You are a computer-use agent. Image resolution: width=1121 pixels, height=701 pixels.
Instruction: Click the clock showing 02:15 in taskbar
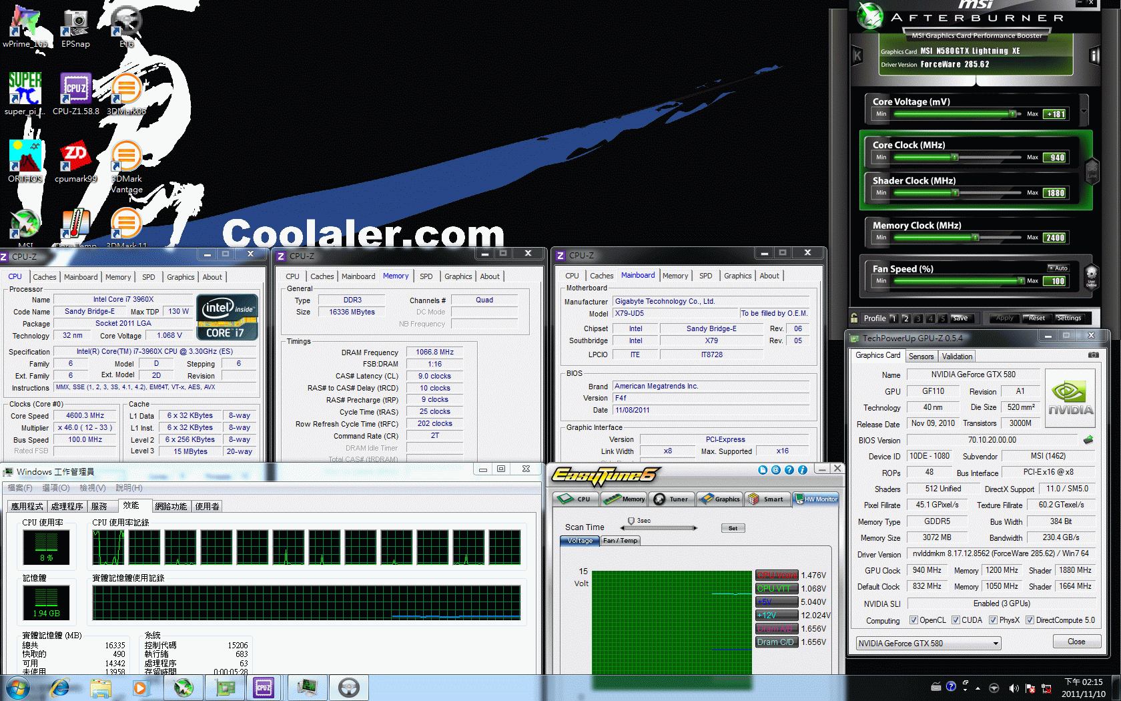pos(1084,682)
